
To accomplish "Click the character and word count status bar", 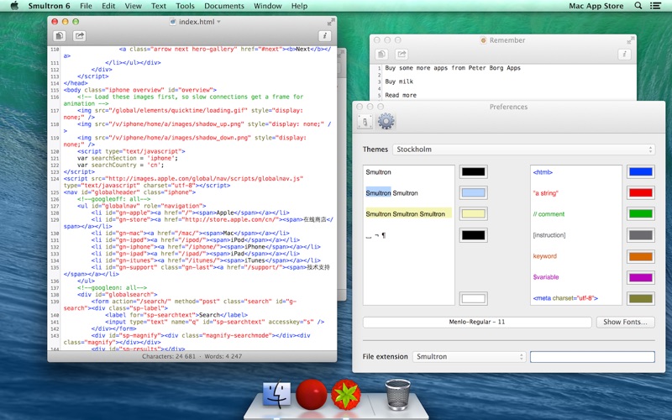I will [x=192, y=356].
